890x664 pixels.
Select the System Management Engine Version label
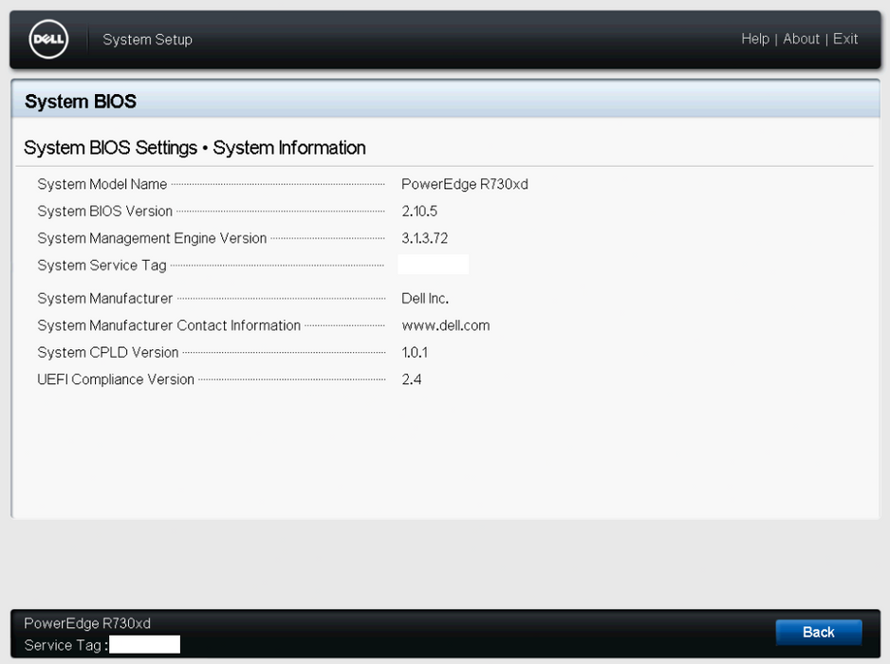[x=152, y=238]
